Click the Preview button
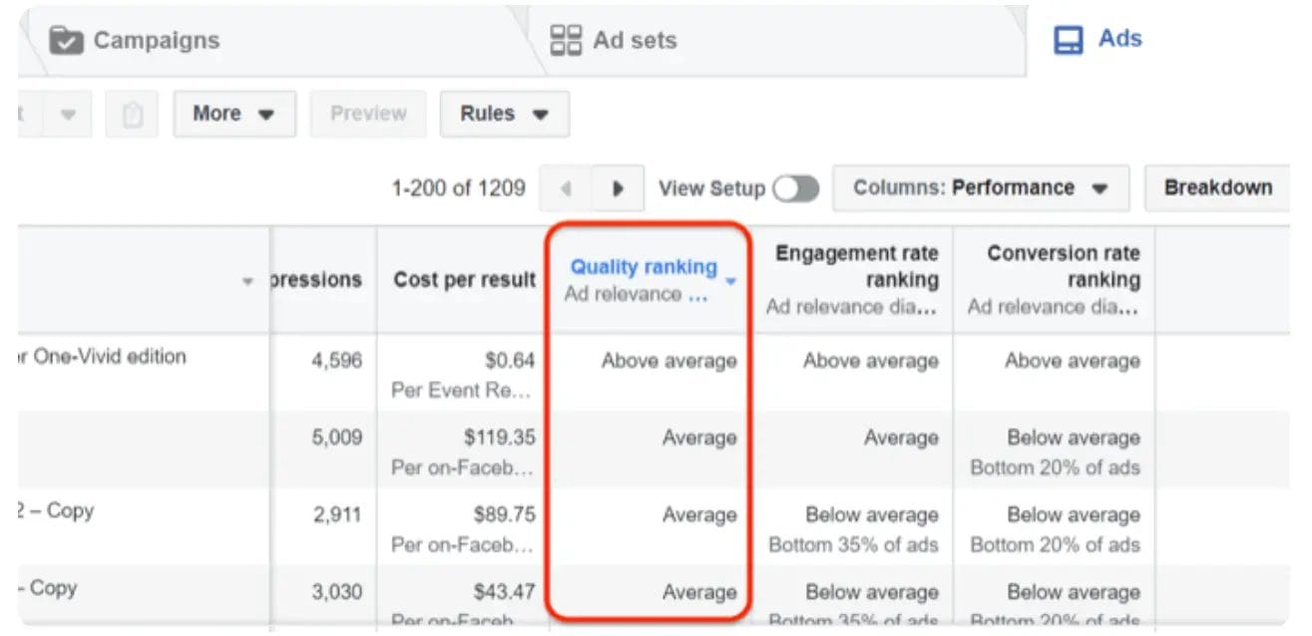Viewport: 1312px width, 636px height. click(x=368, y=113)
